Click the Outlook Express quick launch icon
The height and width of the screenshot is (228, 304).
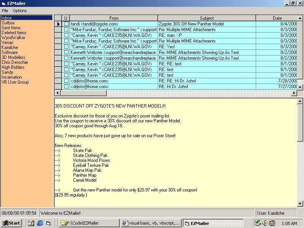click(x=48, y=223)
